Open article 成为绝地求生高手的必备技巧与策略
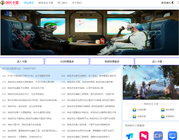 click(x=91, y=100)
